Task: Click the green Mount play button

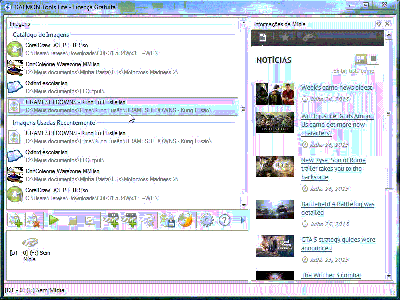Action: tap(54, 220)
